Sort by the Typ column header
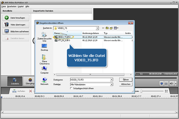 pyautogui.click(x=113, y=33)
